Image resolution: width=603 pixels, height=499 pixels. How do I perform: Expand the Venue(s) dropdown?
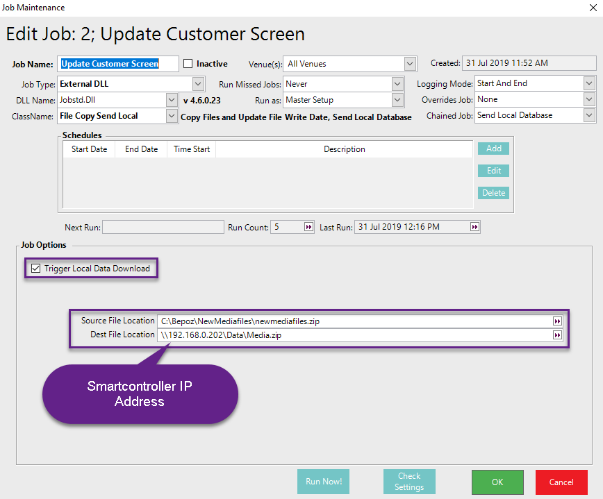coord(410,64)
